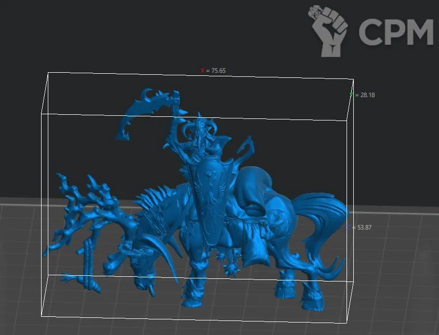
Task: Click the CPM raised fist logo icon
Action: [x=329, y=30]
